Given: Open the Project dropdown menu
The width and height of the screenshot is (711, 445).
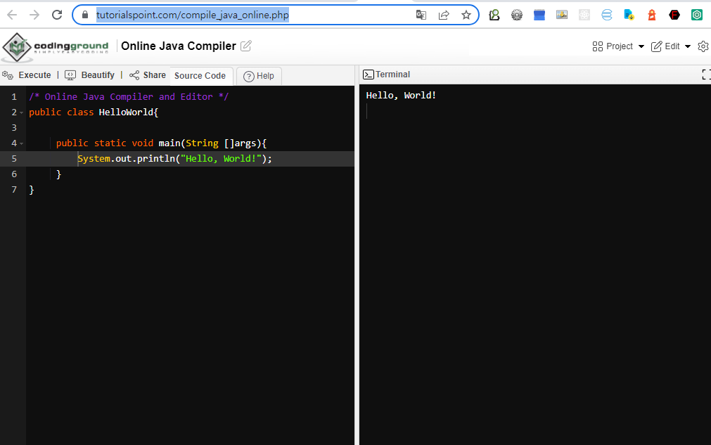Looking at the screenshot, I should click(x=618, y=46).
